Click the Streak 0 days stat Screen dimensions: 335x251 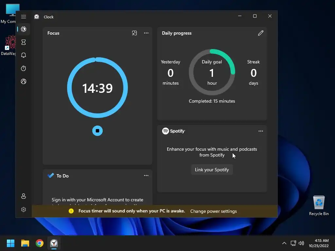(x=254, y=72)
